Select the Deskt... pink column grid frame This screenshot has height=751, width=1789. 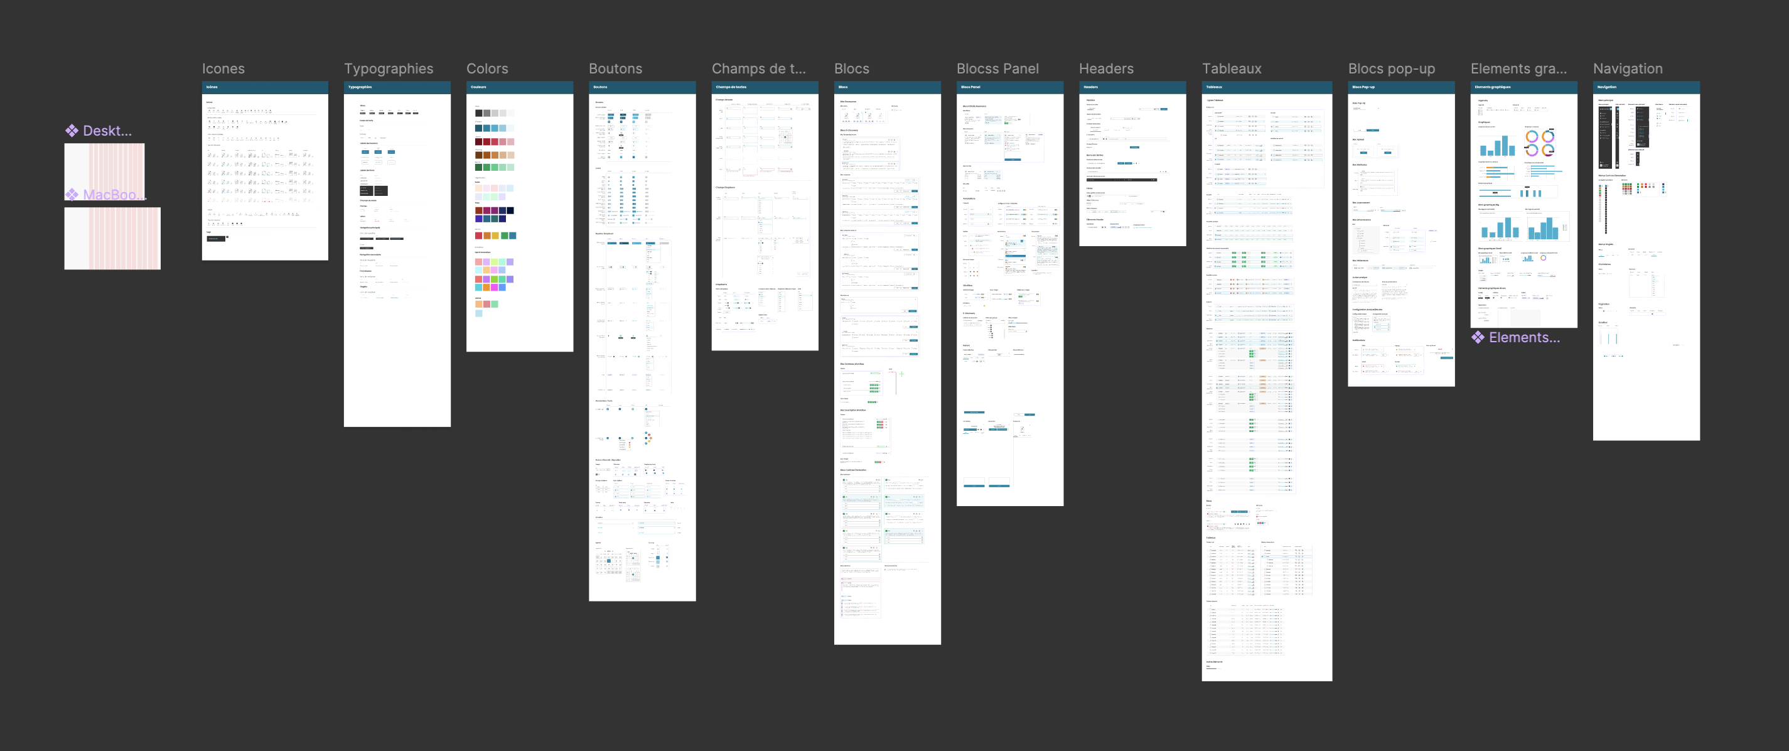104,171
